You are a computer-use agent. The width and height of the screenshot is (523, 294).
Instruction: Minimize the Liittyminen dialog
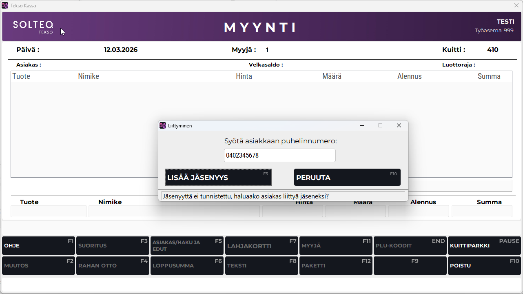click(361, 126)
